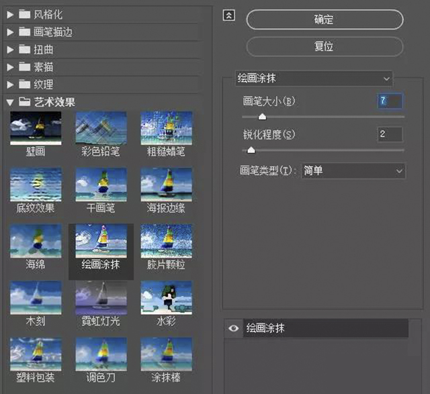Viewport: 430px width, 394px height.
Task: Select the 壁画 filter thumbnail
Action: tap(36, 128)
